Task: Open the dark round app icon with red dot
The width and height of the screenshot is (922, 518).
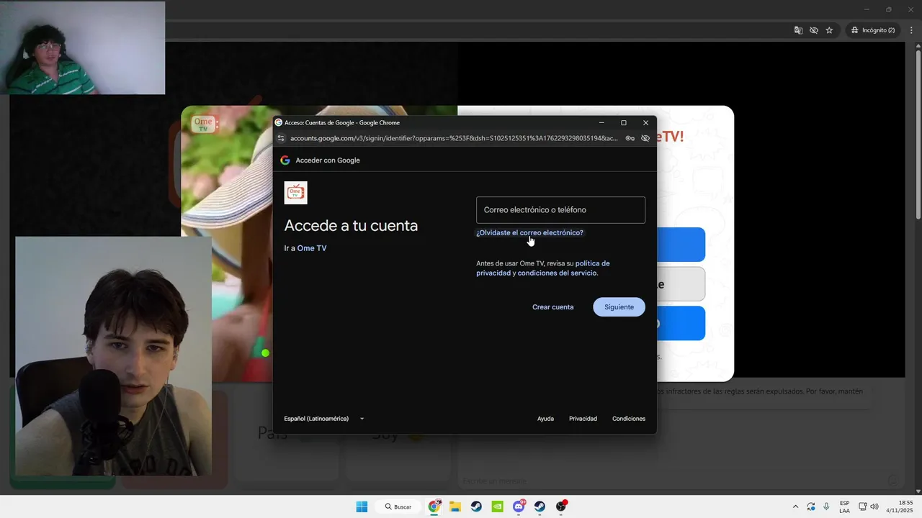Action: [x=561, y=506]
